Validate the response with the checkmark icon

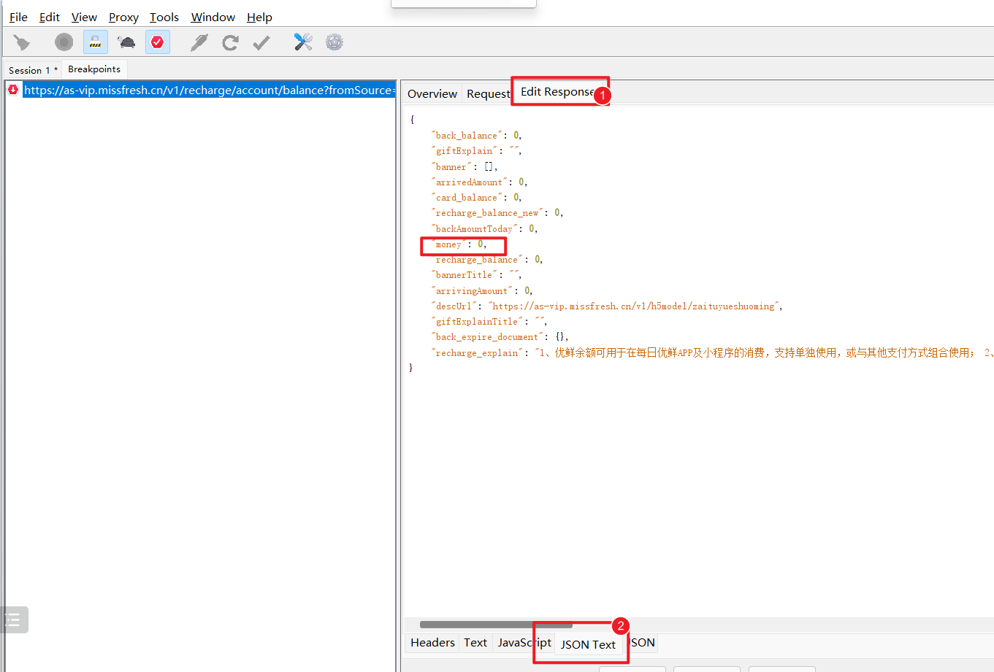pos(261,42)
